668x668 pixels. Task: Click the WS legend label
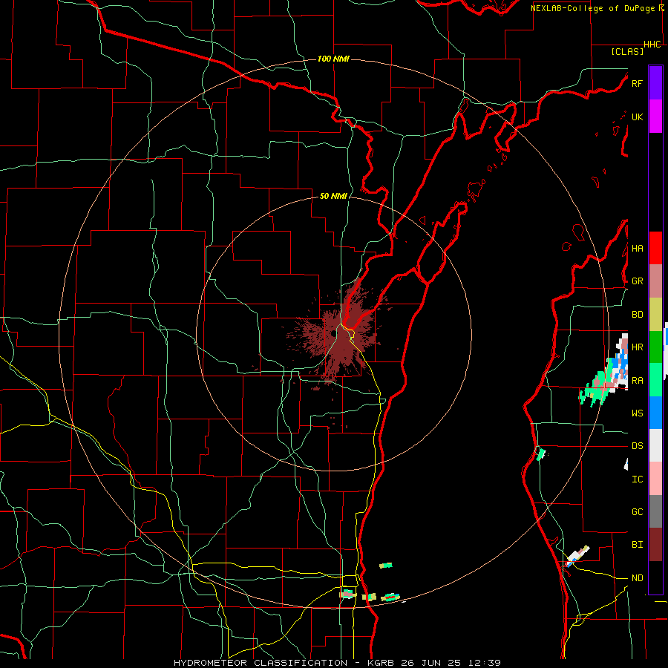(x=637, y=413)
